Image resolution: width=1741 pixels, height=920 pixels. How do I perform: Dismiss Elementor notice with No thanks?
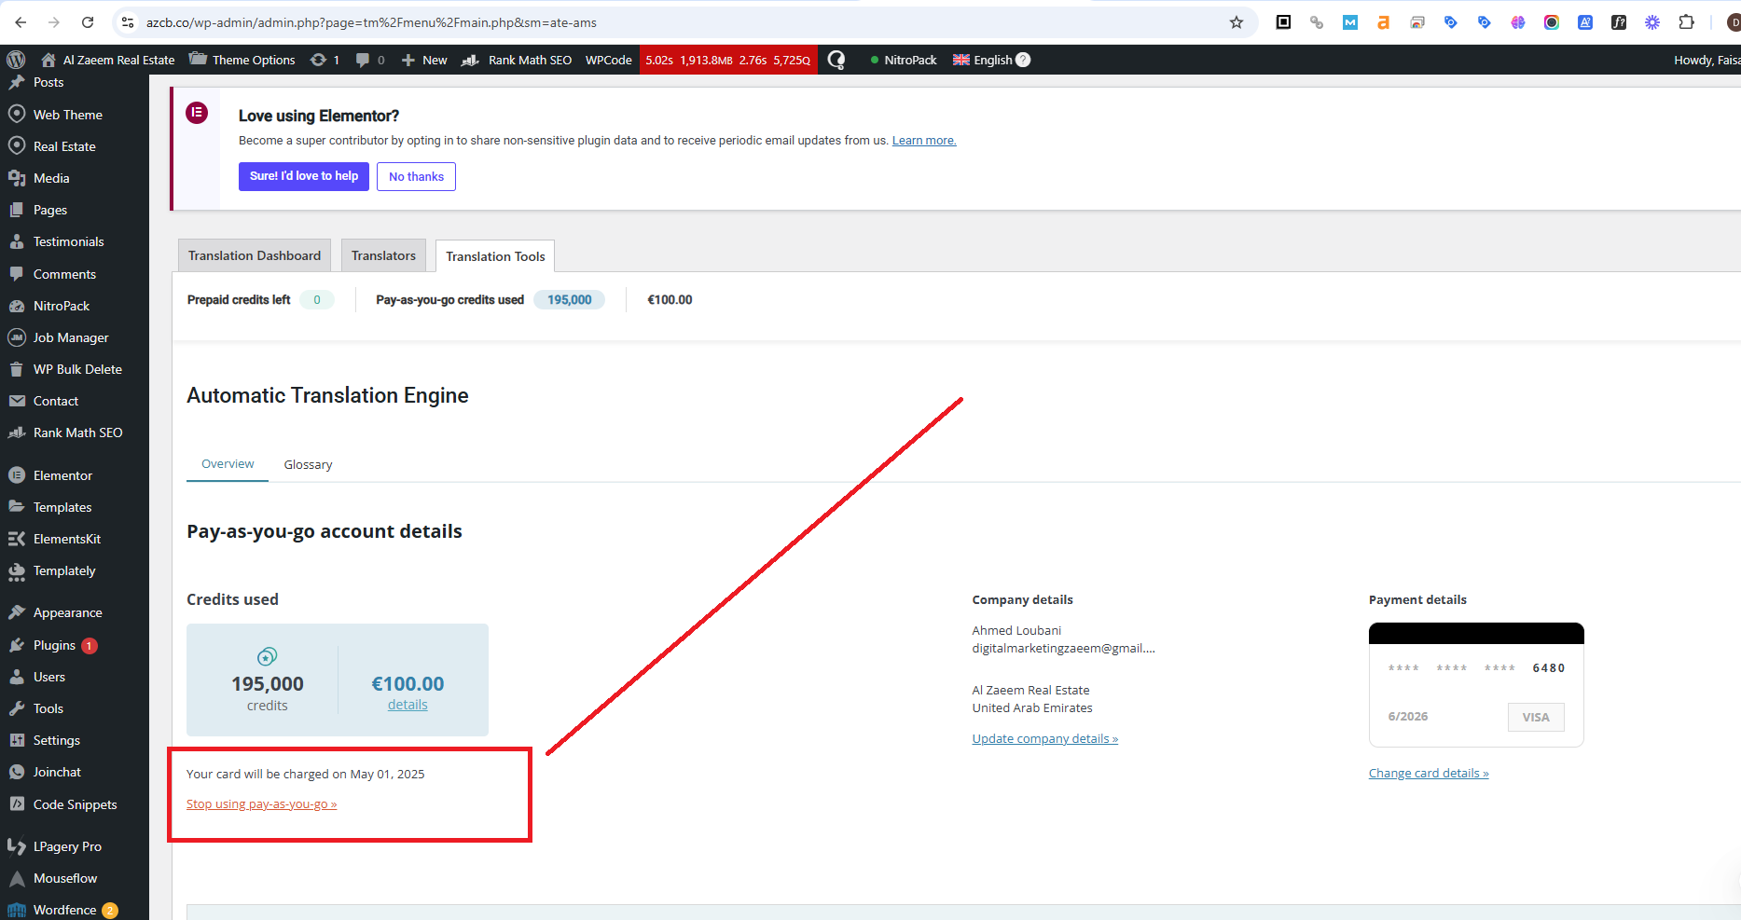pyautogui.click(x=416, y=176)
